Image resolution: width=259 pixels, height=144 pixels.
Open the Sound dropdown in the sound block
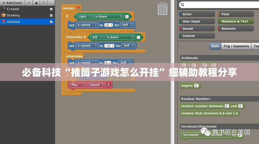tap(96, 85)
